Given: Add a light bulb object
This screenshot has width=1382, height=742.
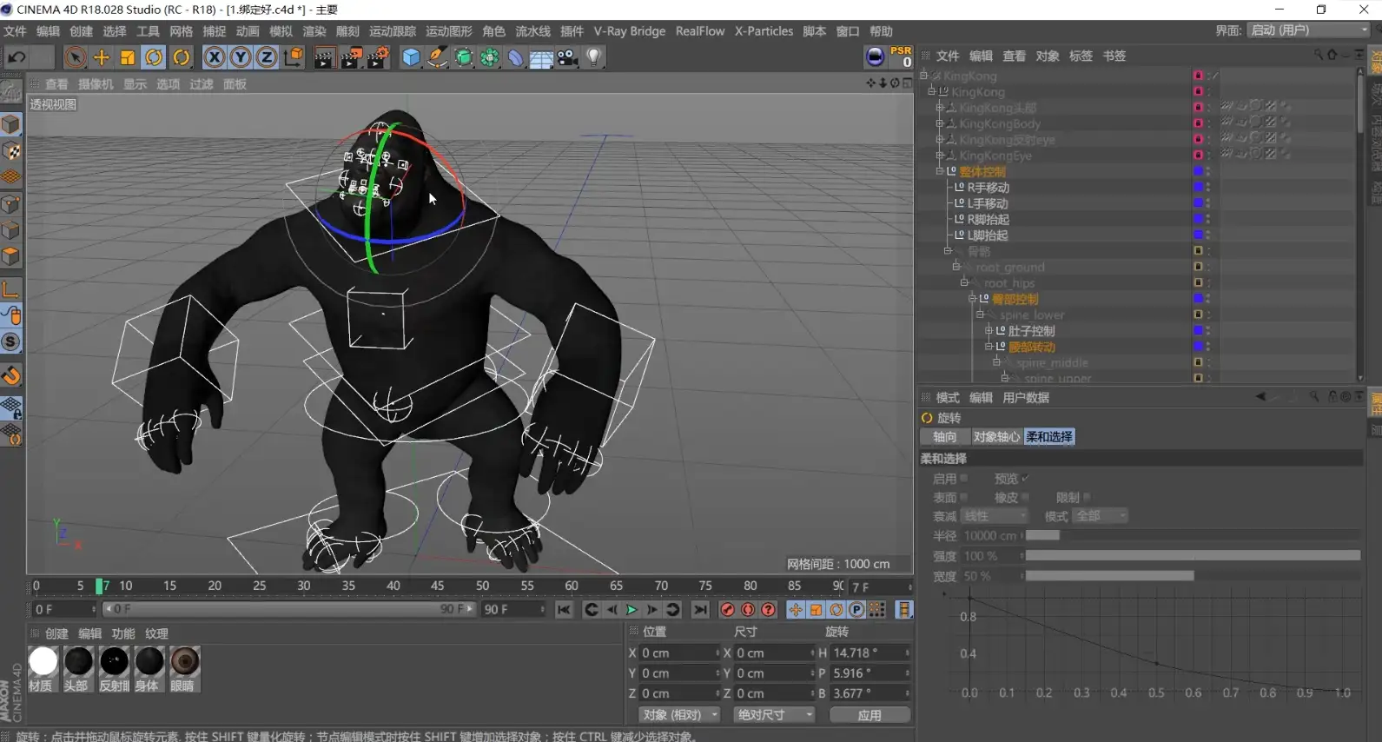Looking at the screenshot, I should tap(594, 57).
